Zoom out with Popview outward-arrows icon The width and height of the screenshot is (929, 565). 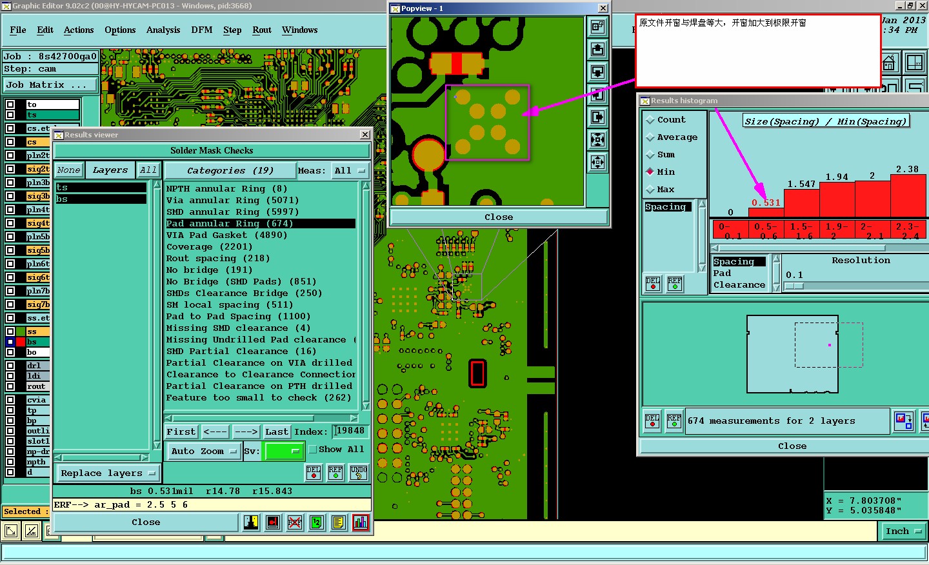(x=598, y=163)
